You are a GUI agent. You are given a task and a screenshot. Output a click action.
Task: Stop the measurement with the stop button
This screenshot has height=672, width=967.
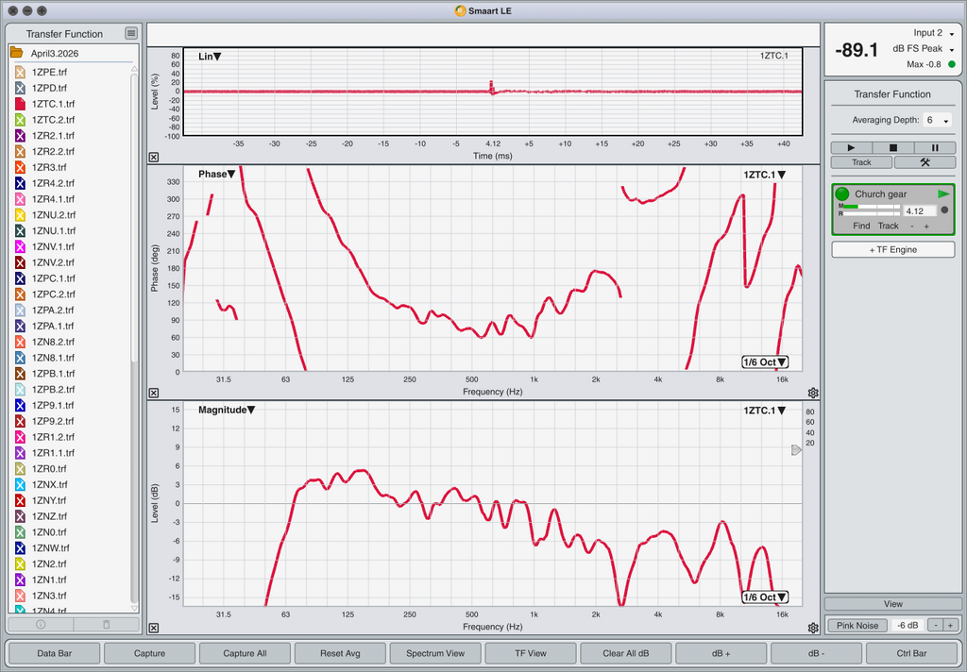point(893,147)
